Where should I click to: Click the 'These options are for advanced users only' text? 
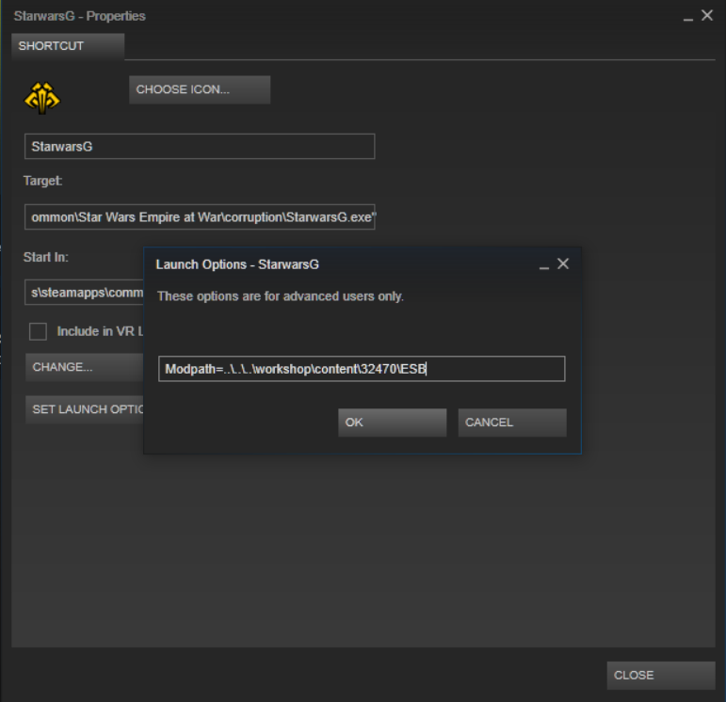[281, 296]
